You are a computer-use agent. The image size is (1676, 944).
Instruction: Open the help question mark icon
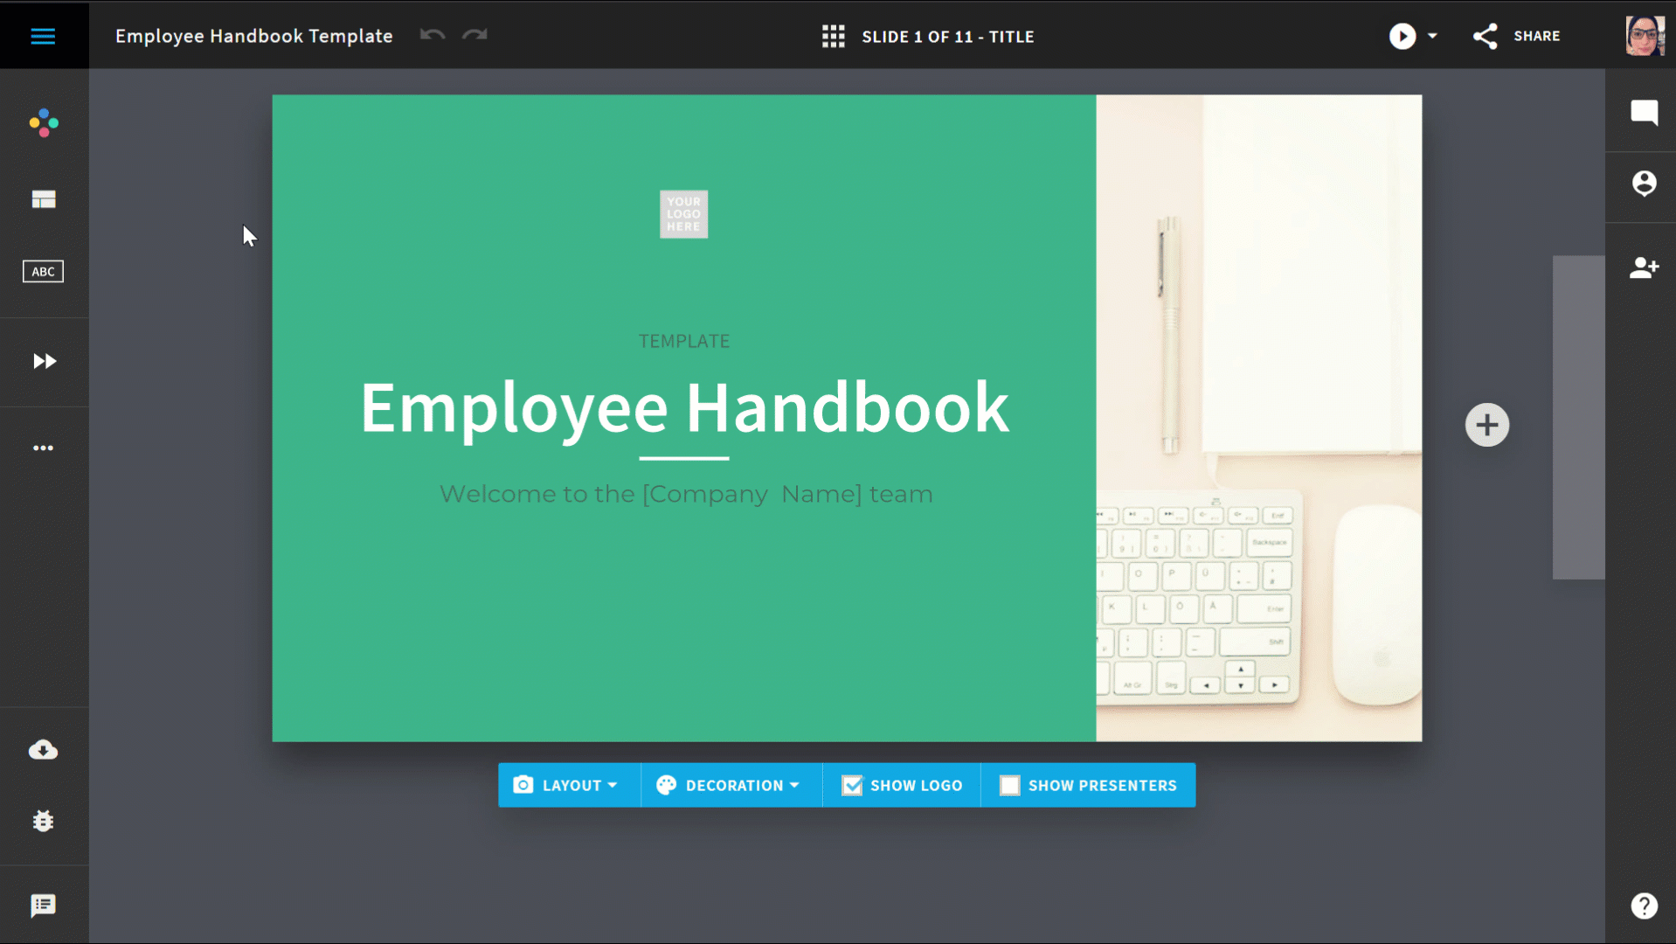(x=1644, y=906)
